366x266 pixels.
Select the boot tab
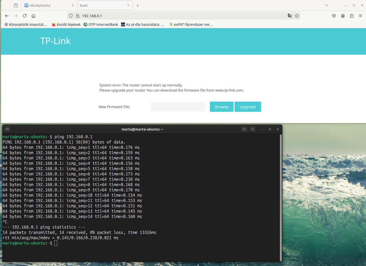[x=105, y=5]
